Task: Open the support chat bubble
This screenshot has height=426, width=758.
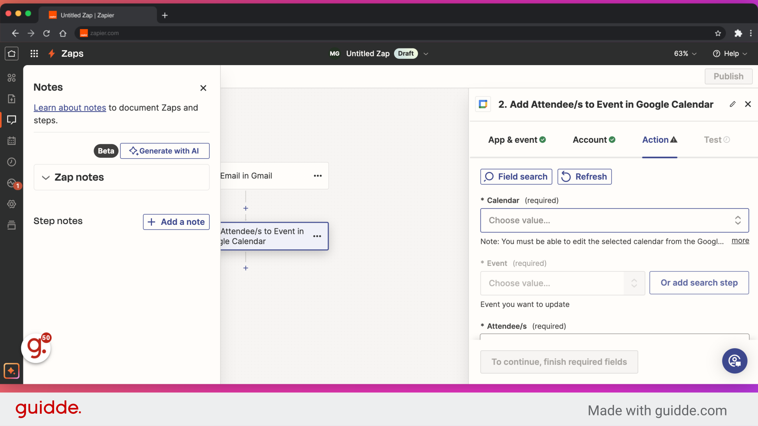Action: pos(735,361)
